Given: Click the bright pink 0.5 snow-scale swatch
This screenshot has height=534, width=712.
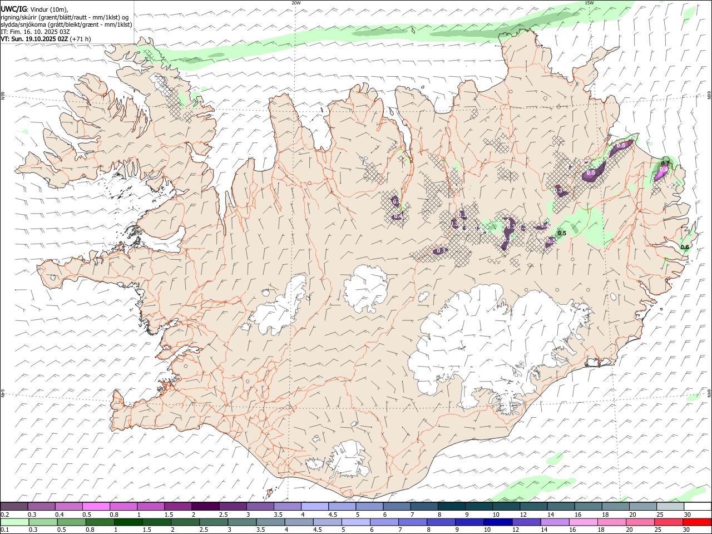Looking at the screenshot, I should click(x=96, y=506).
